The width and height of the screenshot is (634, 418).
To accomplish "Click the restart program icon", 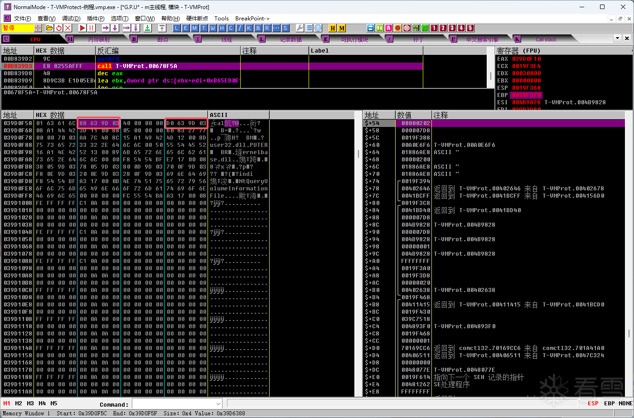I will pos(59,28).
